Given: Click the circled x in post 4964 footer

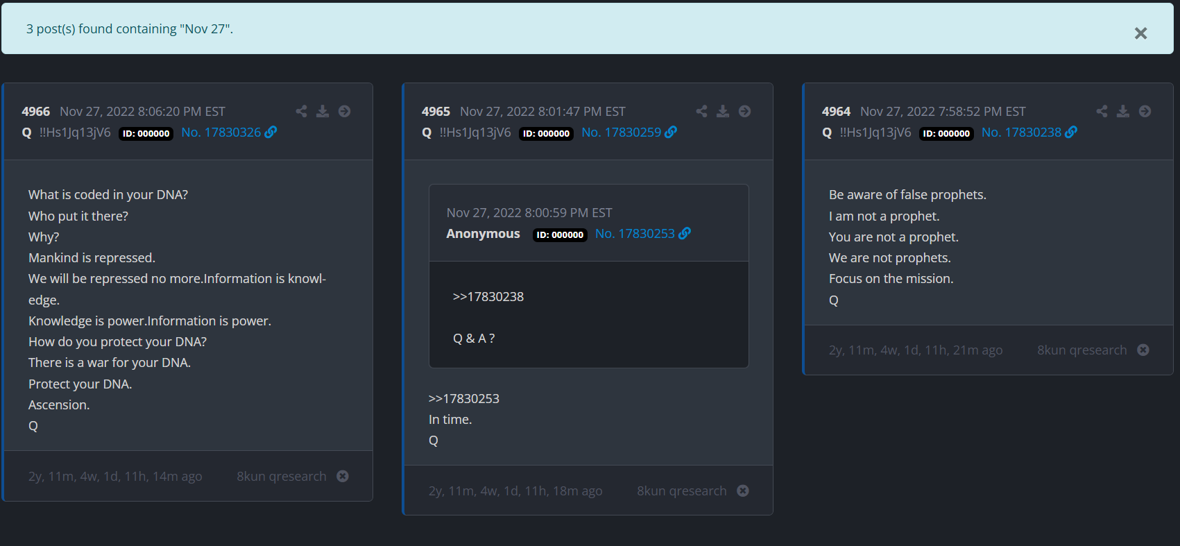Looking at the screenshot, I should [1143, 350].
